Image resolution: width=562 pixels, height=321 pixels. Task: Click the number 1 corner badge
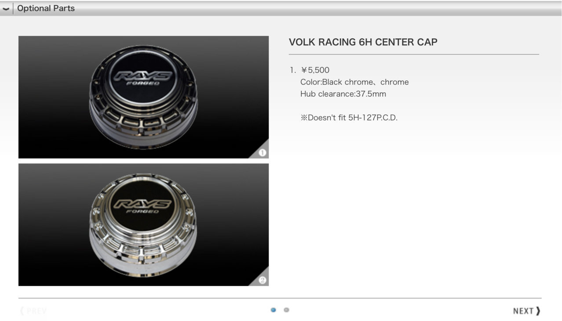[x=262, y=152]
